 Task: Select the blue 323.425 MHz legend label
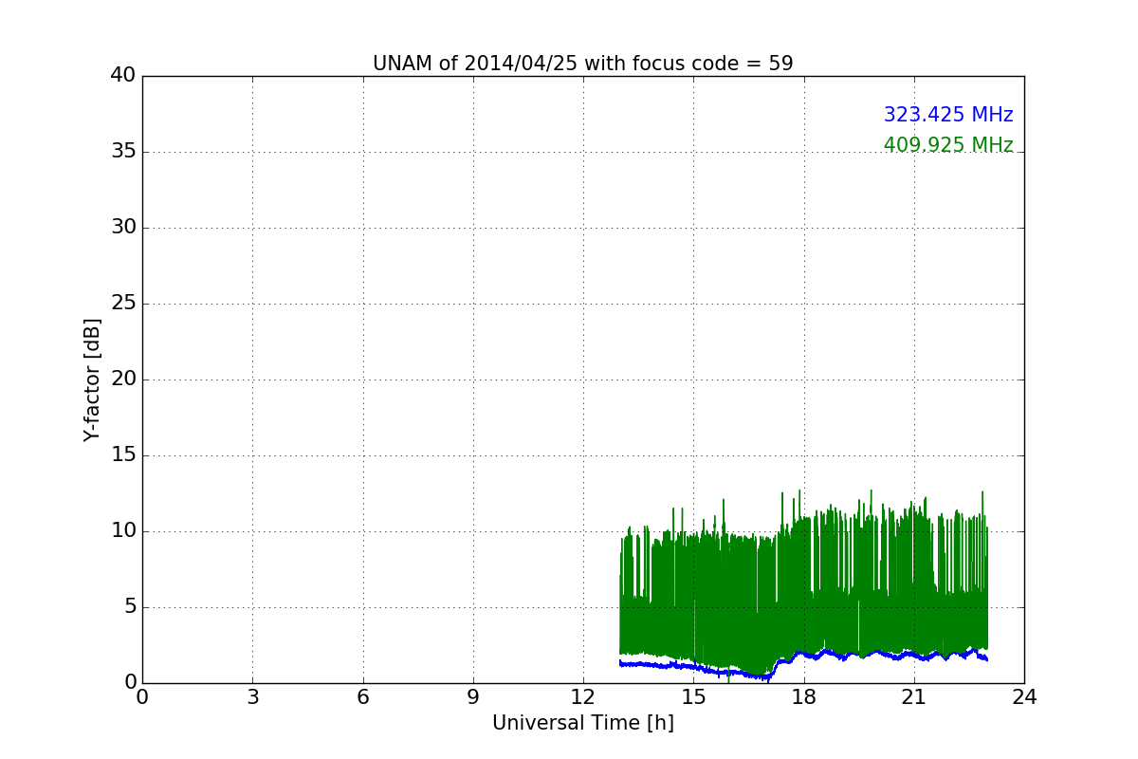(948, 115)
